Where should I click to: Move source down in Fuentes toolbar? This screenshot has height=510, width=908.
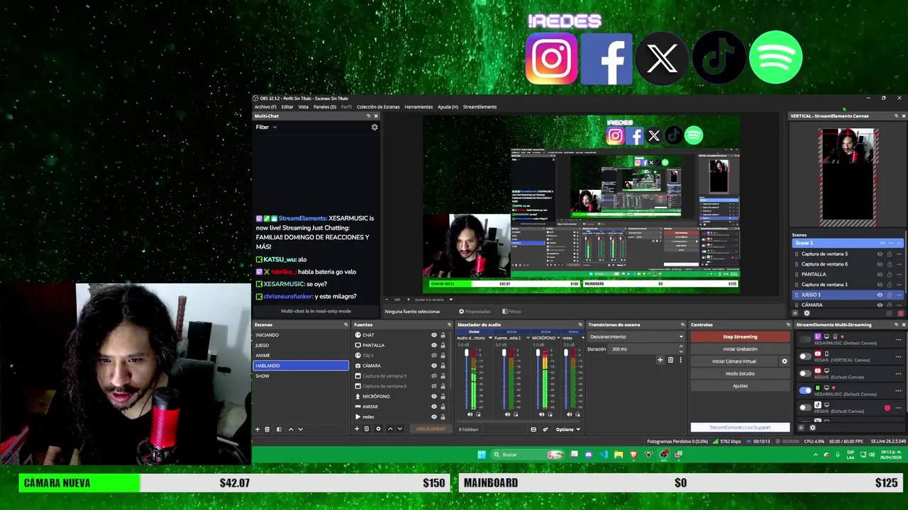coord(399,429)
